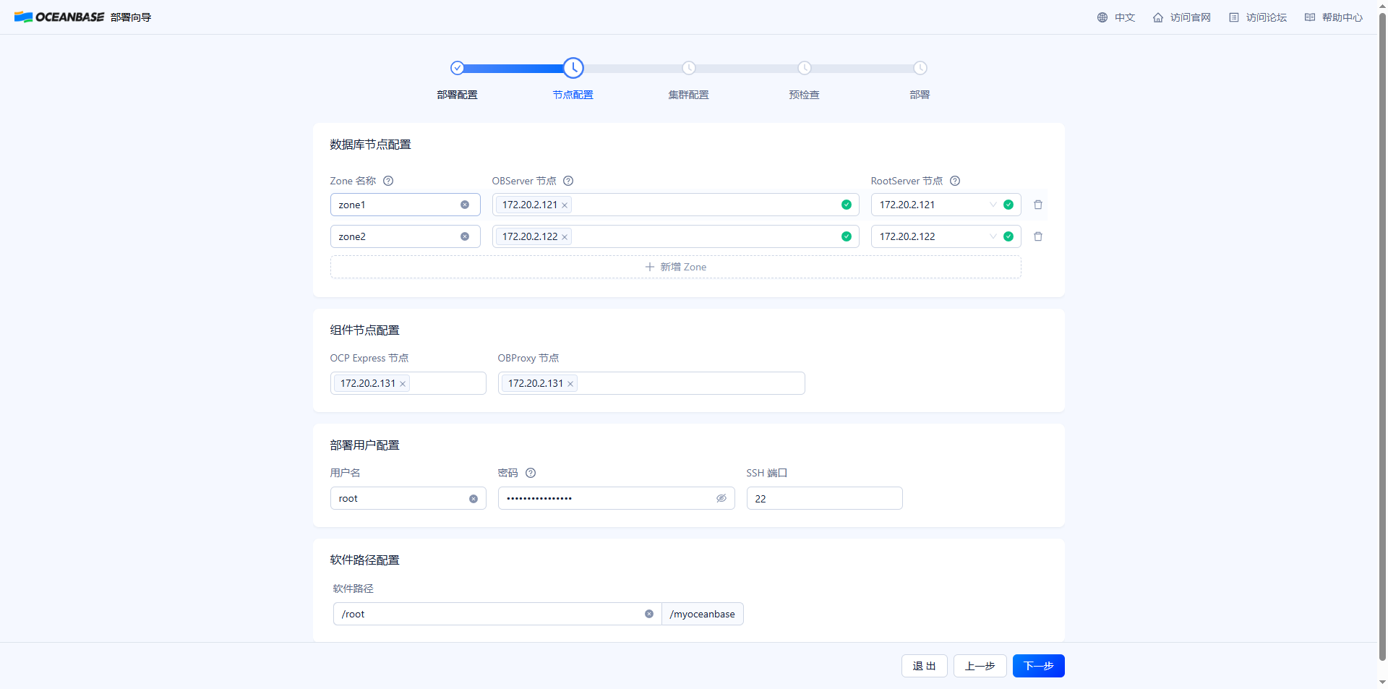Go back with 上一步 button
This screenshot has height=689, width=1388.
[x=980, y=666]
